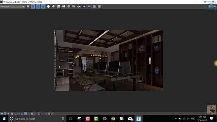Click the ENG language indicator
This screenshot has height=122, width=217.
click(193, 119)
